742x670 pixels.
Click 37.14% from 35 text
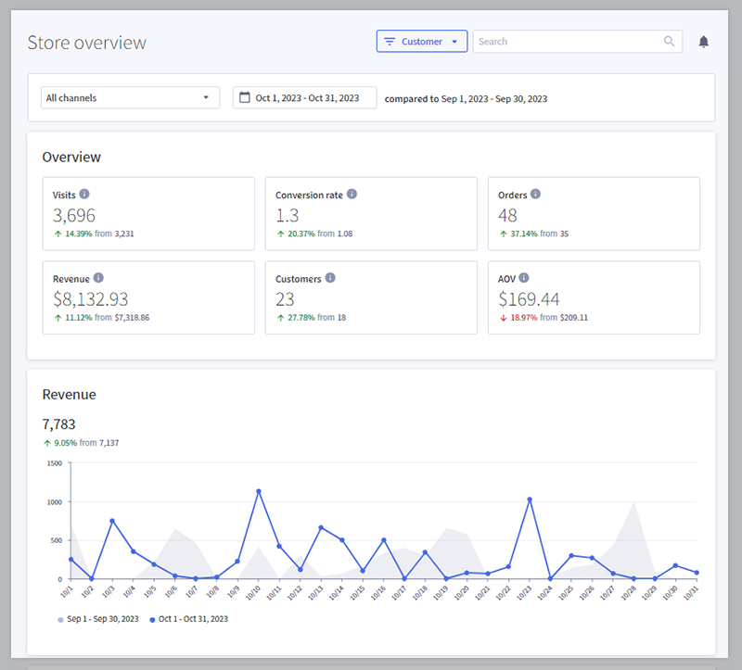pyautogui.click(x=539, y=234)
